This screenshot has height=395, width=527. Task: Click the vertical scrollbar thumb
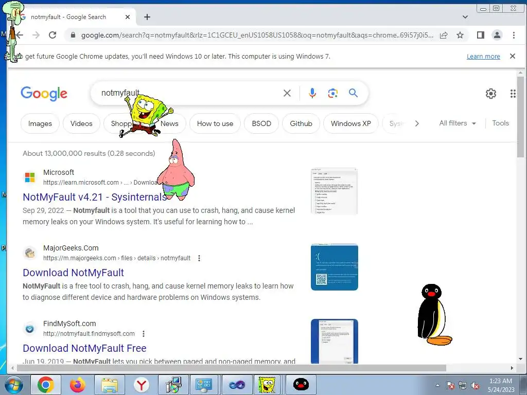520,117
